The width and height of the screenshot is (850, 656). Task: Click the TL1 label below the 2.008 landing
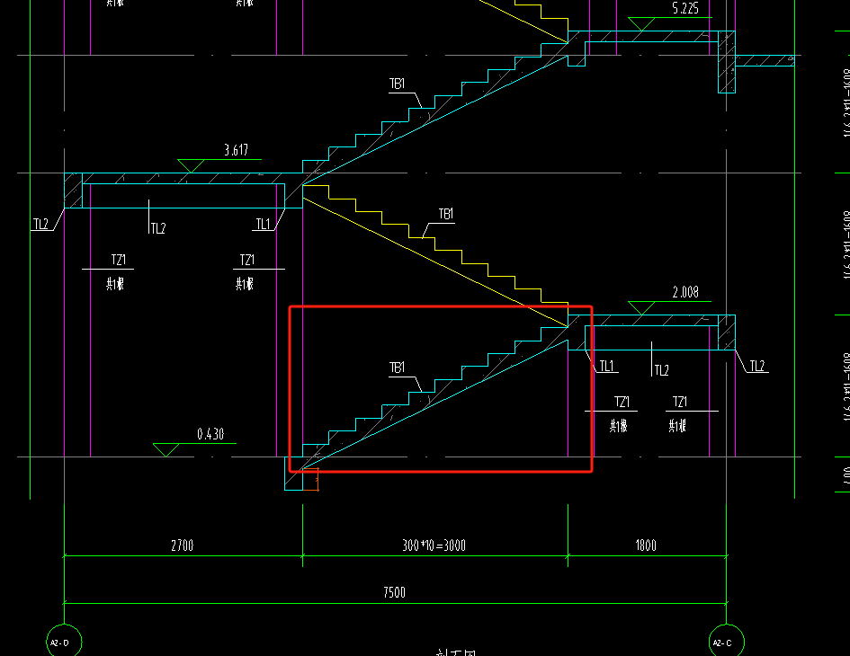click(606, 366)
